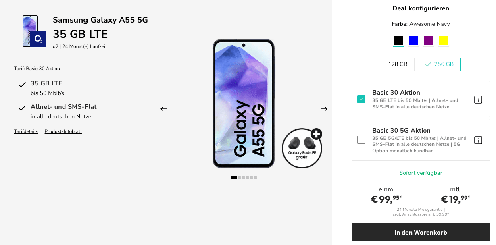Click the large Galaxy A55 5G phone image
496x245 pixels.
(244, 104)
